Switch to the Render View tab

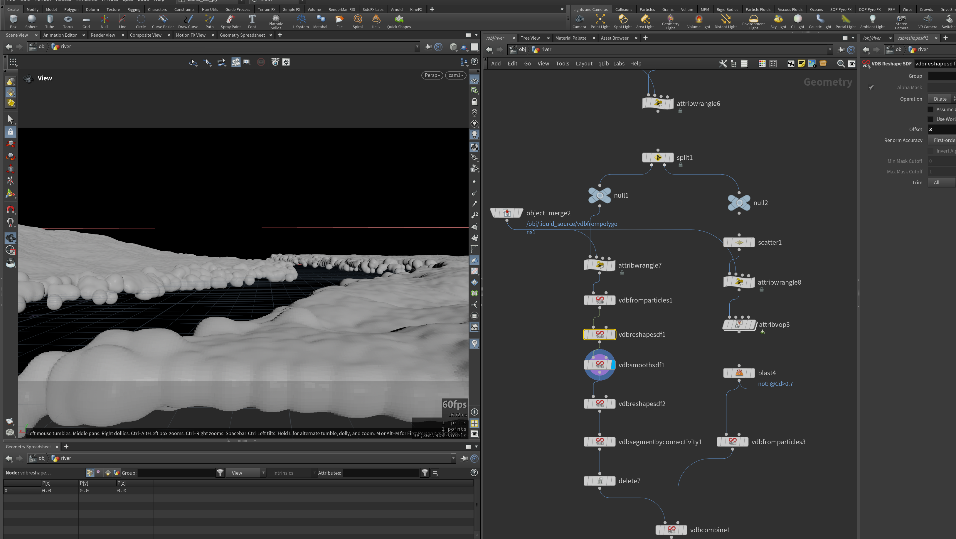[103, 35]
